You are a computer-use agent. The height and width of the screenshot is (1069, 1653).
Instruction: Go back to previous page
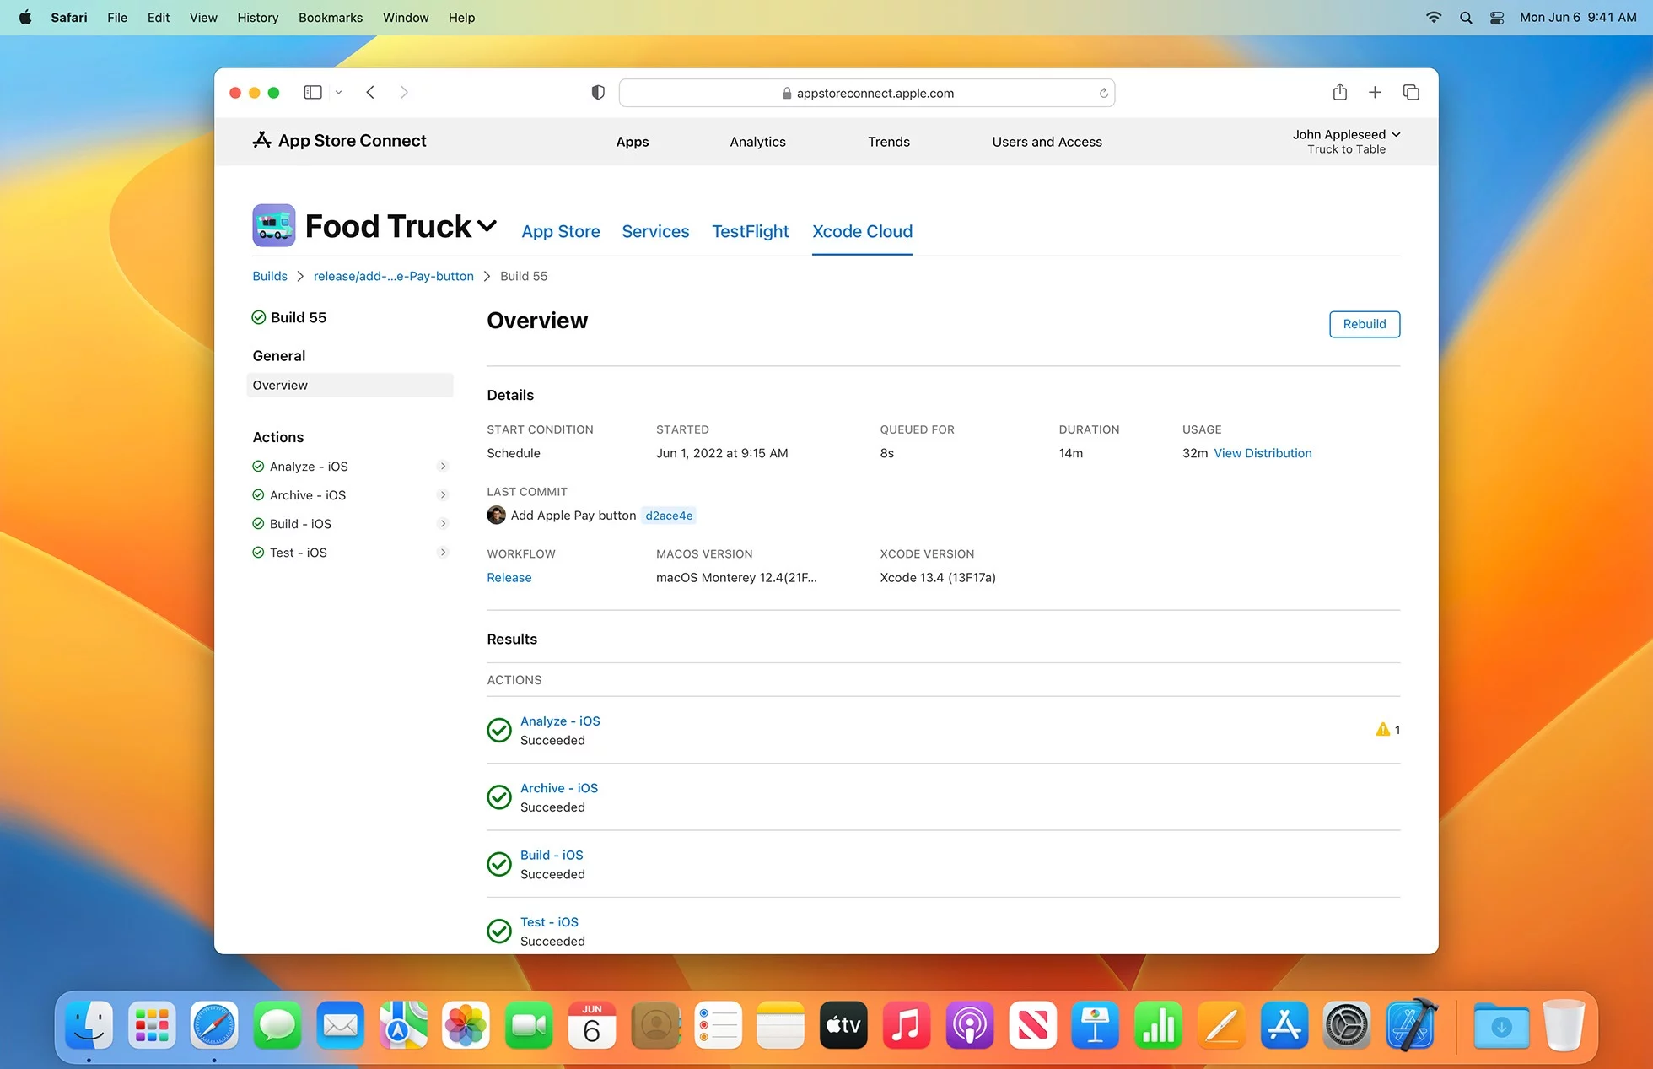click(370, 92)
